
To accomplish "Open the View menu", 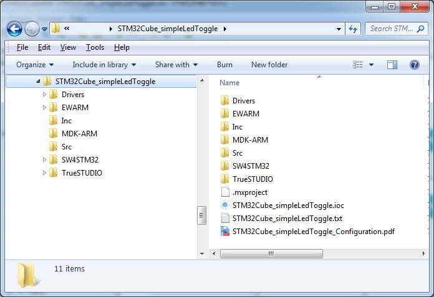I will point(68,47).
